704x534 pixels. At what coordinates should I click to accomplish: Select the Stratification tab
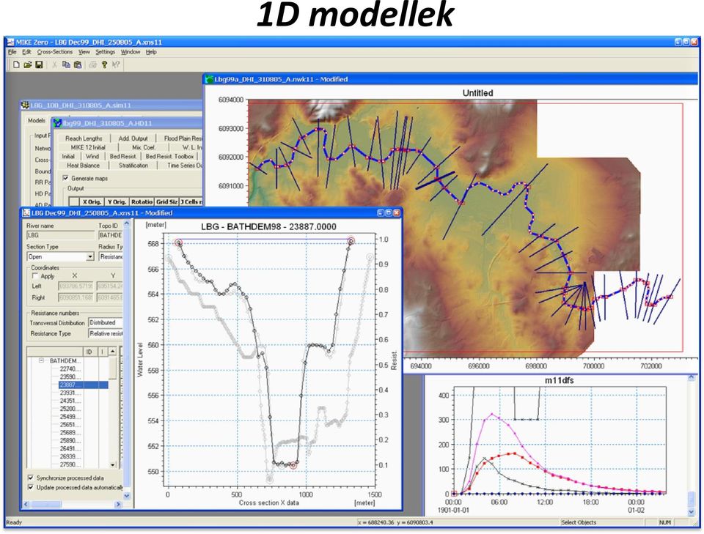coord(133,166)
